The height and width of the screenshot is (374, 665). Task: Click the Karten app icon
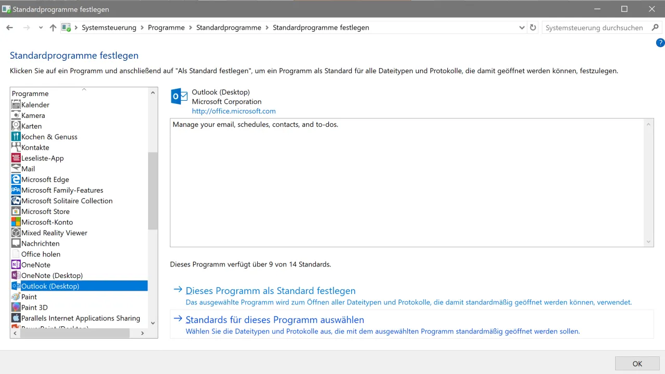coord(16,126)
